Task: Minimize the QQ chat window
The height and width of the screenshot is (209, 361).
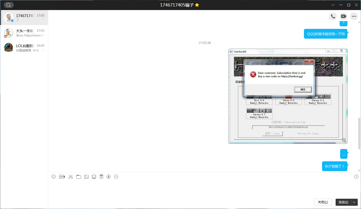Action: [x=341, y=5]
